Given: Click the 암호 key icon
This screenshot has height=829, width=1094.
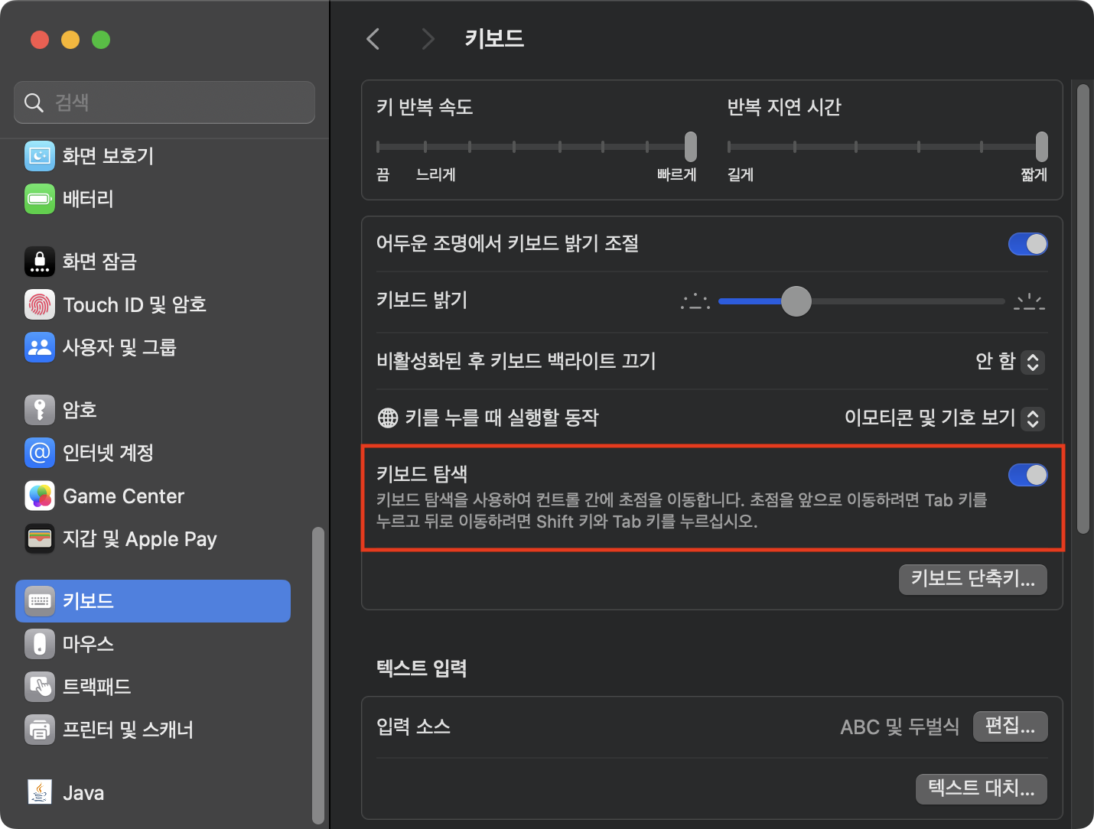Looking at the screenshot, I should coord(40,410).
